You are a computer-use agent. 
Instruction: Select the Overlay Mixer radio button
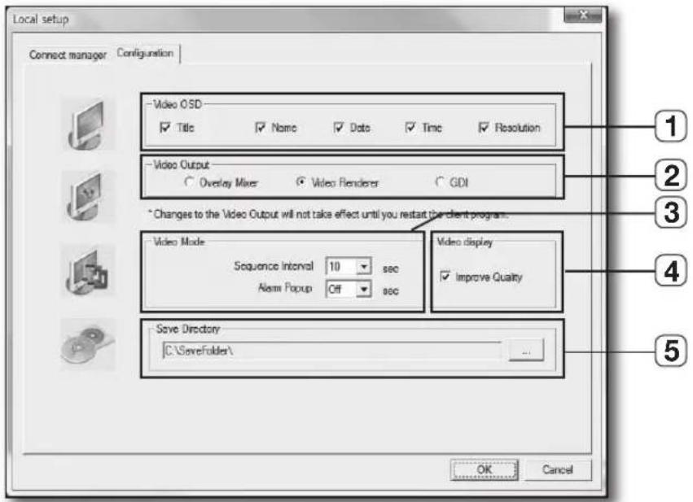[189, 181]
